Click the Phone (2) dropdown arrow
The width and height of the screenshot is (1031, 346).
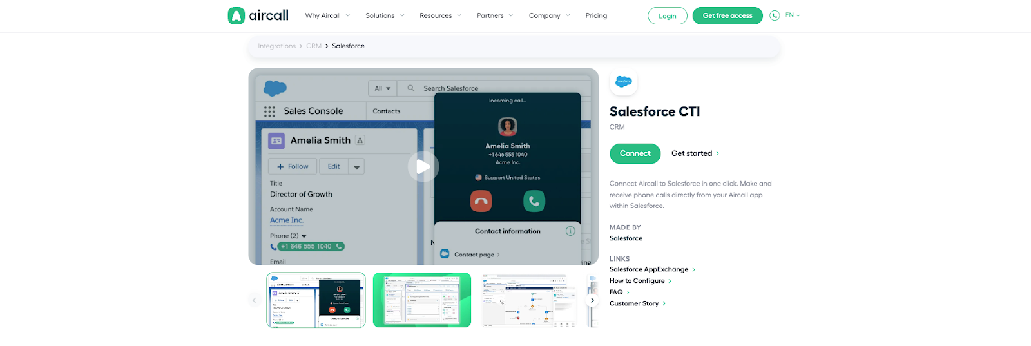point(304,236)
